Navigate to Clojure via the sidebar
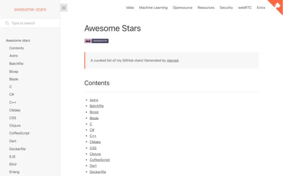Screen dimensions: 283x176 click(x=15, y=126)
